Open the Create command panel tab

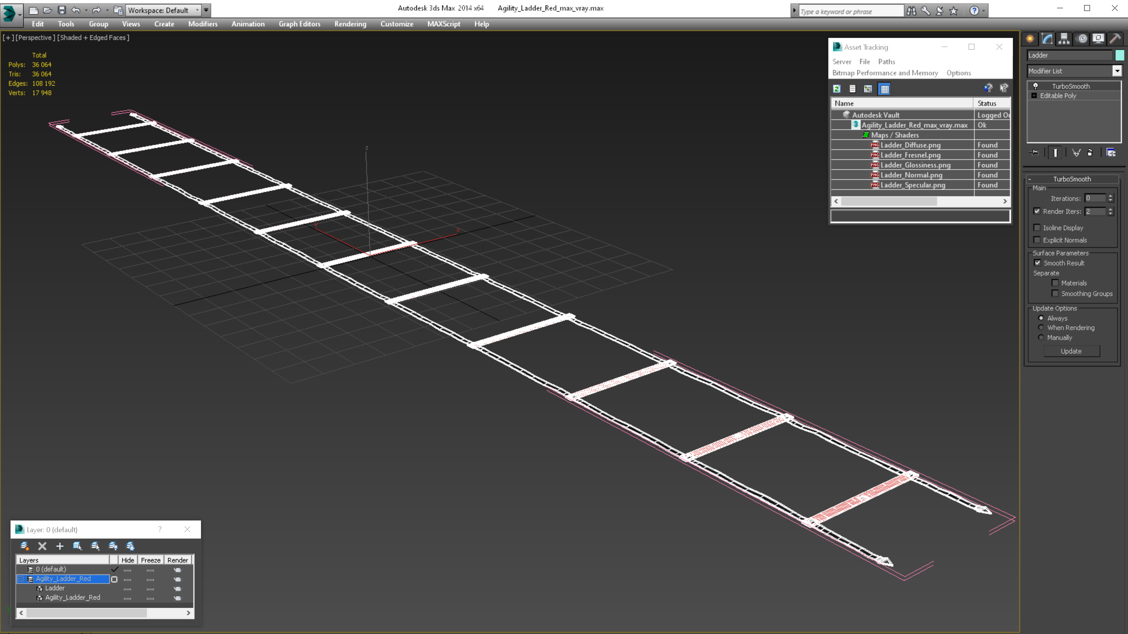[x=1030, y=39]
